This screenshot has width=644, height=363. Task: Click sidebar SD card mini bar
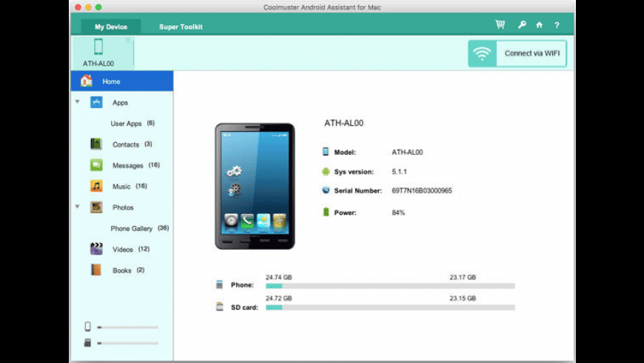click(x=128, y=343)
